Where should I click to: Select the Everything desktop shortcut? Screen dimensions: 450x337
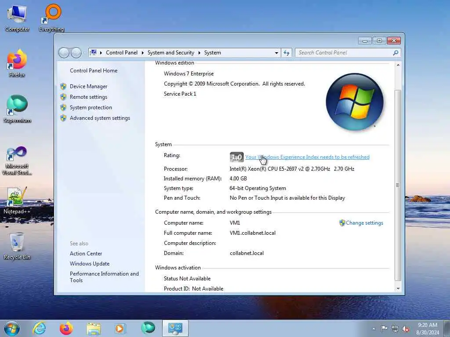(51, 18)
